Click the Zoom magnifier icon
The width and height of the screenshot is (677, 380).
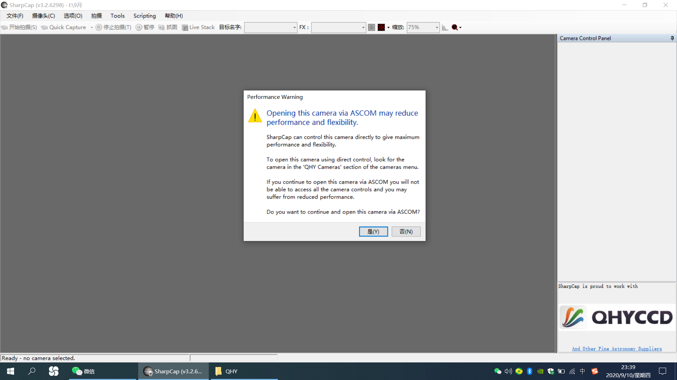pyautogui.click(x=454, y=27)
